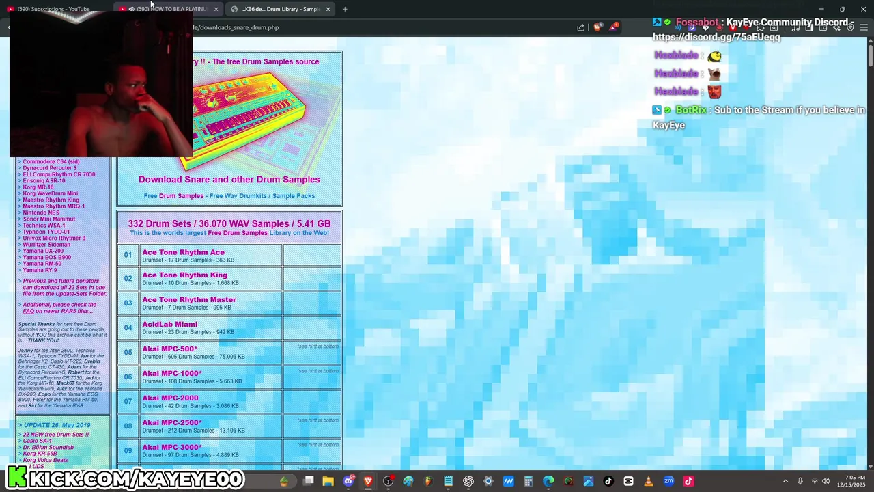Close the Drum Library tab

click(328, 9)
